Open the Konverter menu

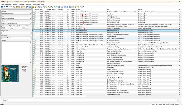(22, 4)
